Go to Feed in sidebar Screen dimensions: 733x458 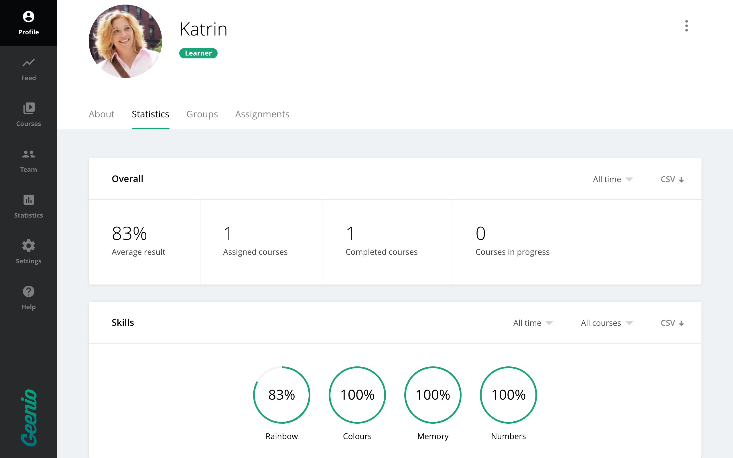point(28,69)
